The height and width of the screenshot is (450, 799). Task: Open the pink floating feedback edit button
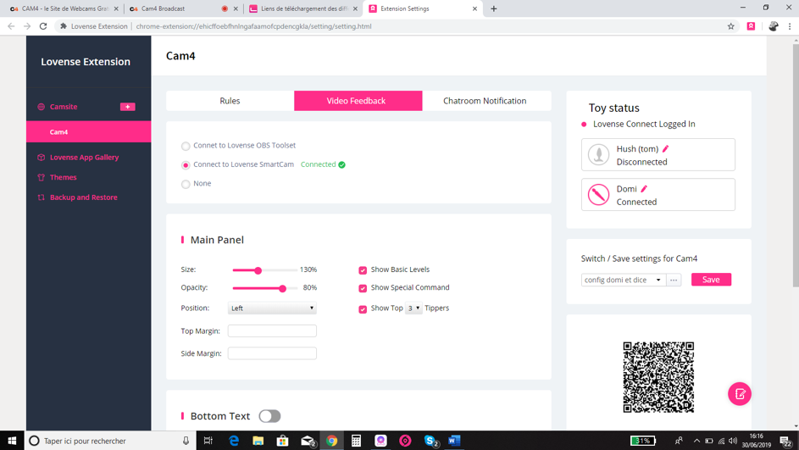pos(739,394)
